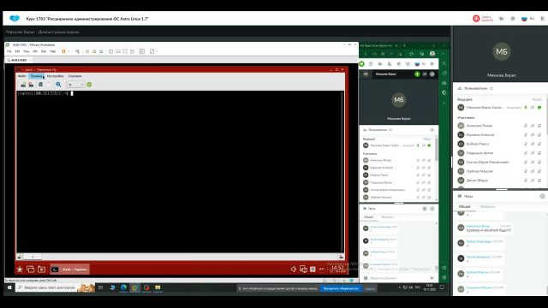Open VMware Help menu
The height and width of the screenshot is (308, 548).
(x=52, y=51)
